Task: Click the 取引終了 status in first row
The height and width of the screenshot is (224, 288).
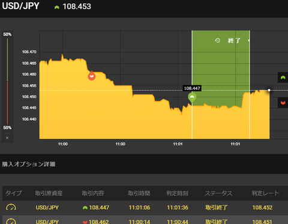Action: coord(217,208)
